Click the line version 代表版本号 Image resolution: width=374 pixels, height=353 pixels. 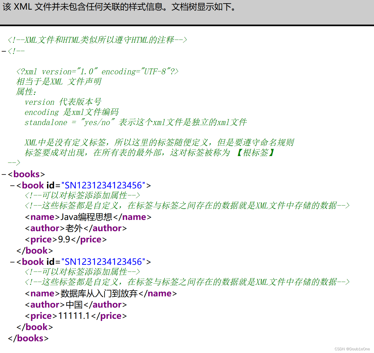pos(63,102)
